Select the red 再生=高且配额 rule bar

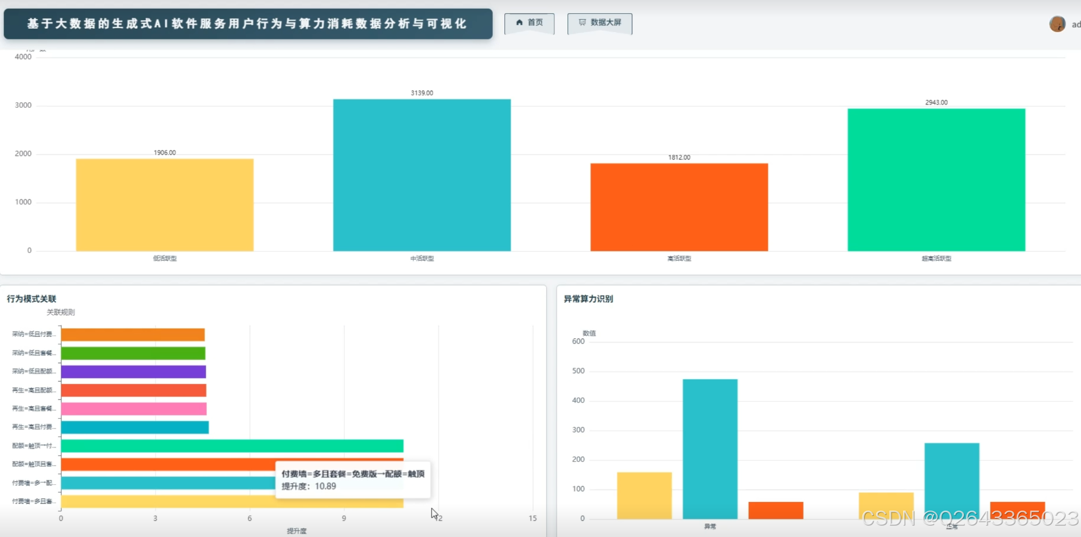(134, 390)
